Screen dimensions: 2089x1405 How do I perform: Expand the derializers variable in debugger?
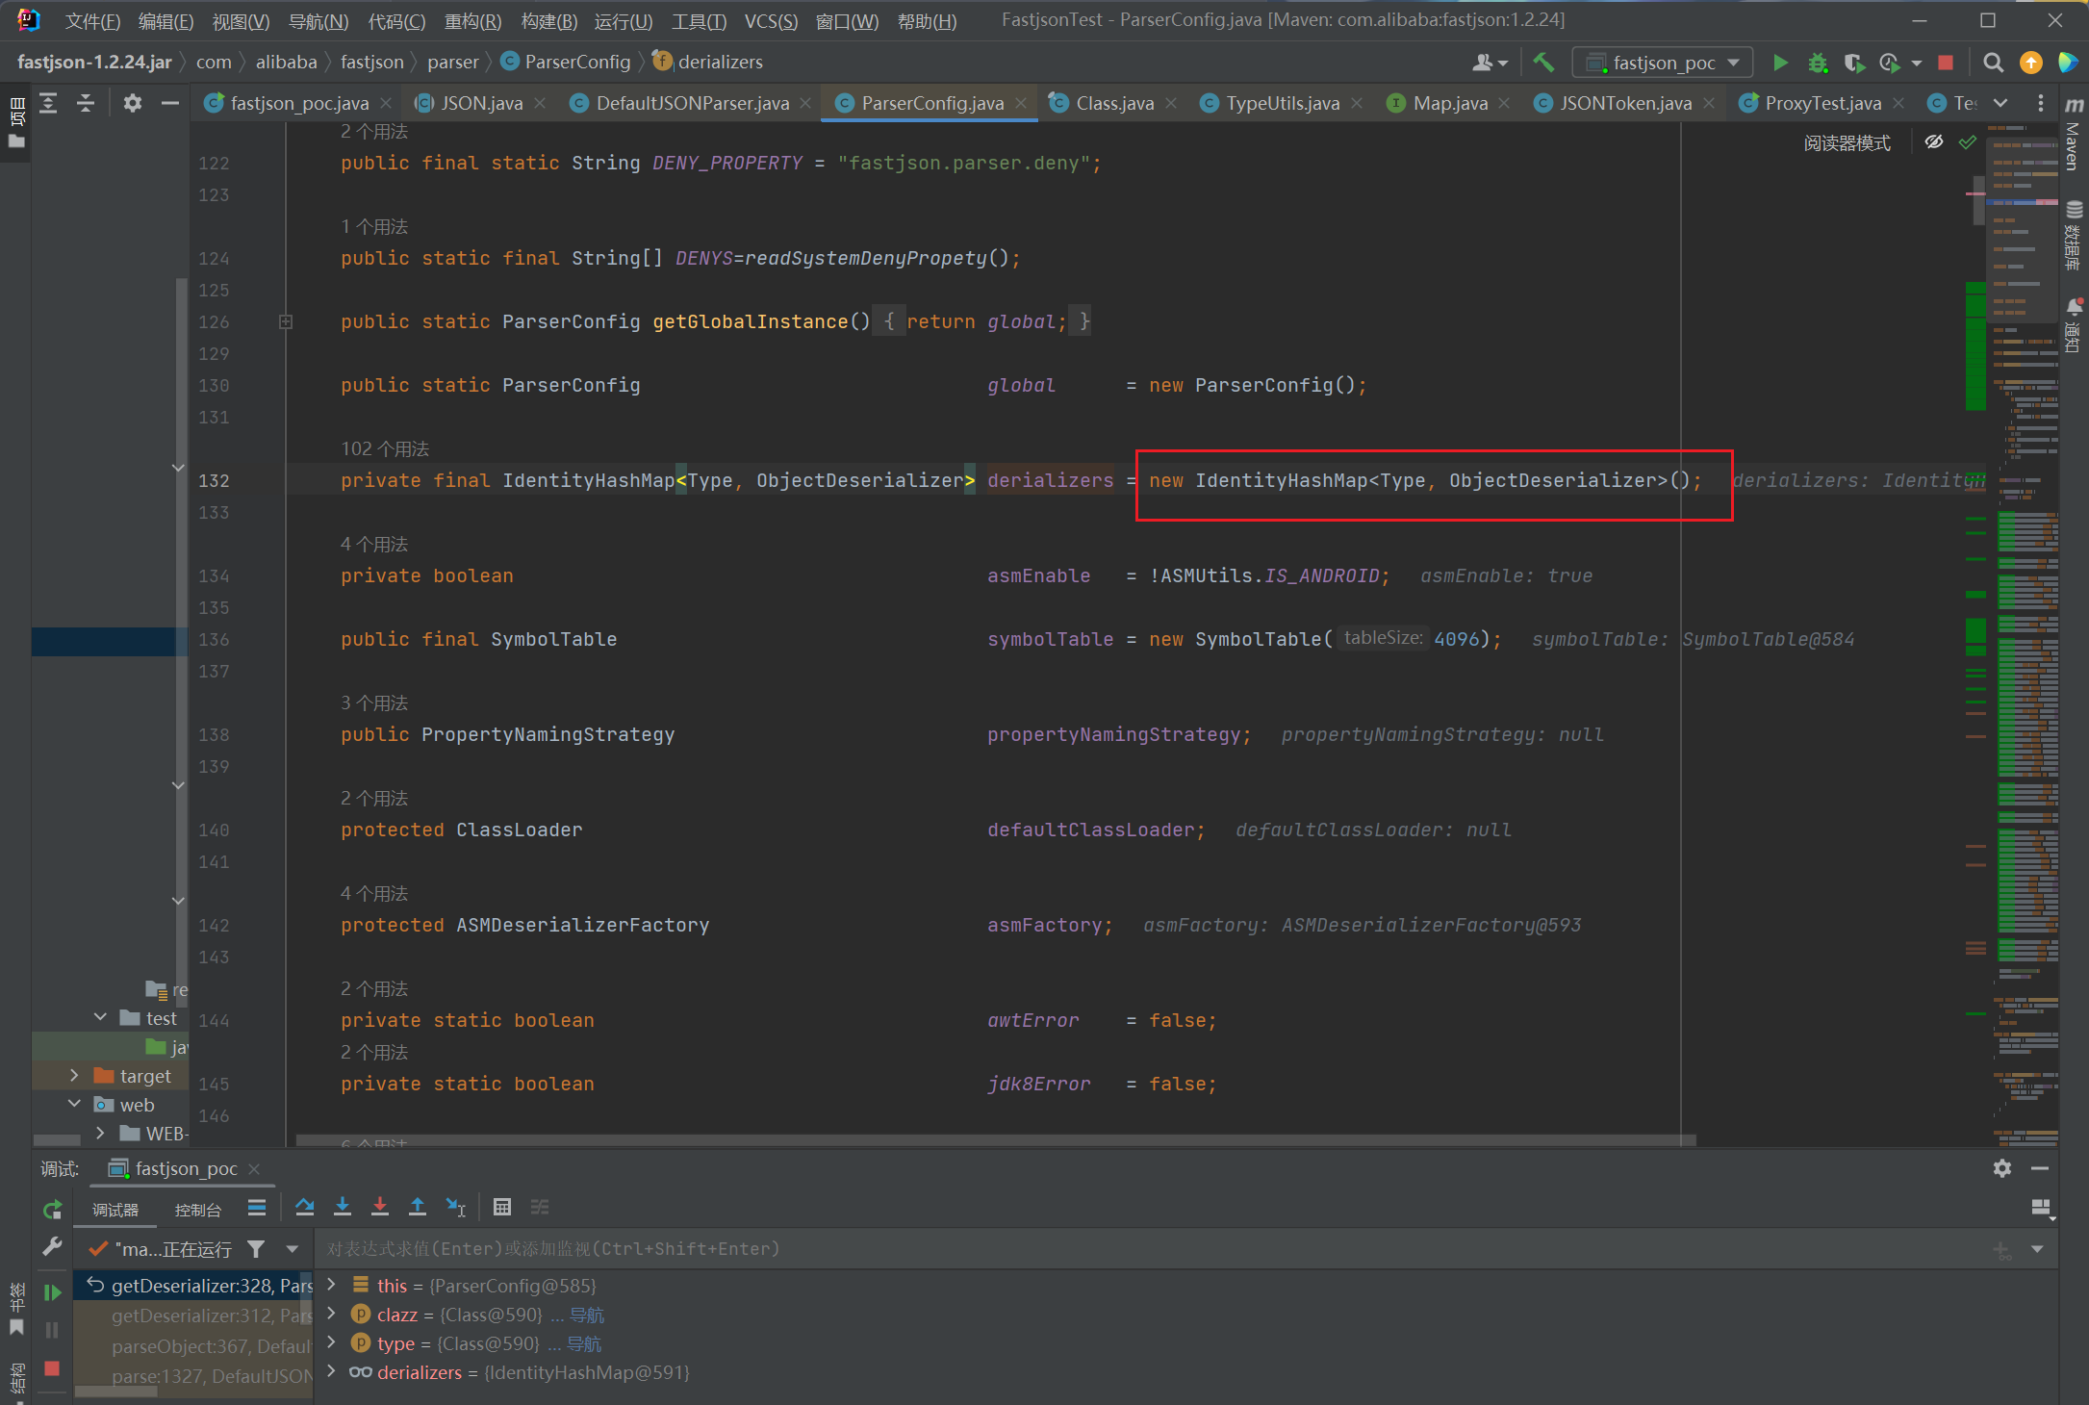click(332, 1371)
